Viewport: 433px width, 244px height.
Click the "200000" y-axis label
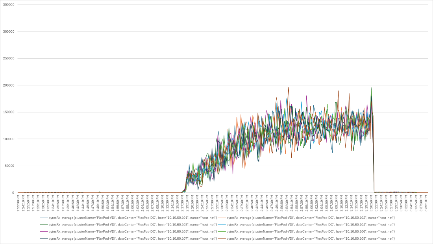9,85
